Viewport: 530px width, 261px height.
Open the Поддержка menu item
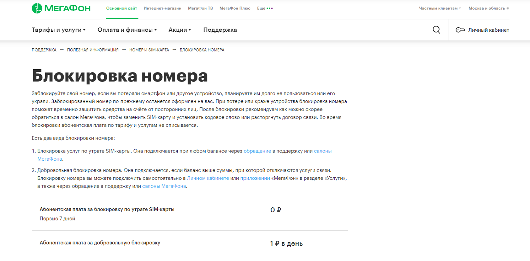click(x=220, y=30)
